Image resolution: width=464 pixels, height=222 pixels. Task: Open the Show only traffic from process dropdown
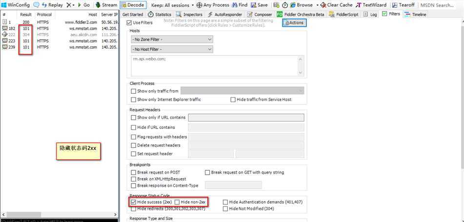(242, 91)
